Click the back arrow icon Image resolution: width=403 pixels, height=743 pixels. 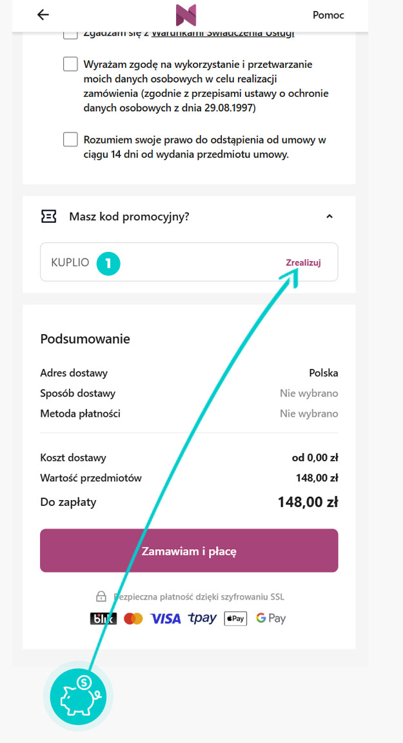(x=43, y=15)
